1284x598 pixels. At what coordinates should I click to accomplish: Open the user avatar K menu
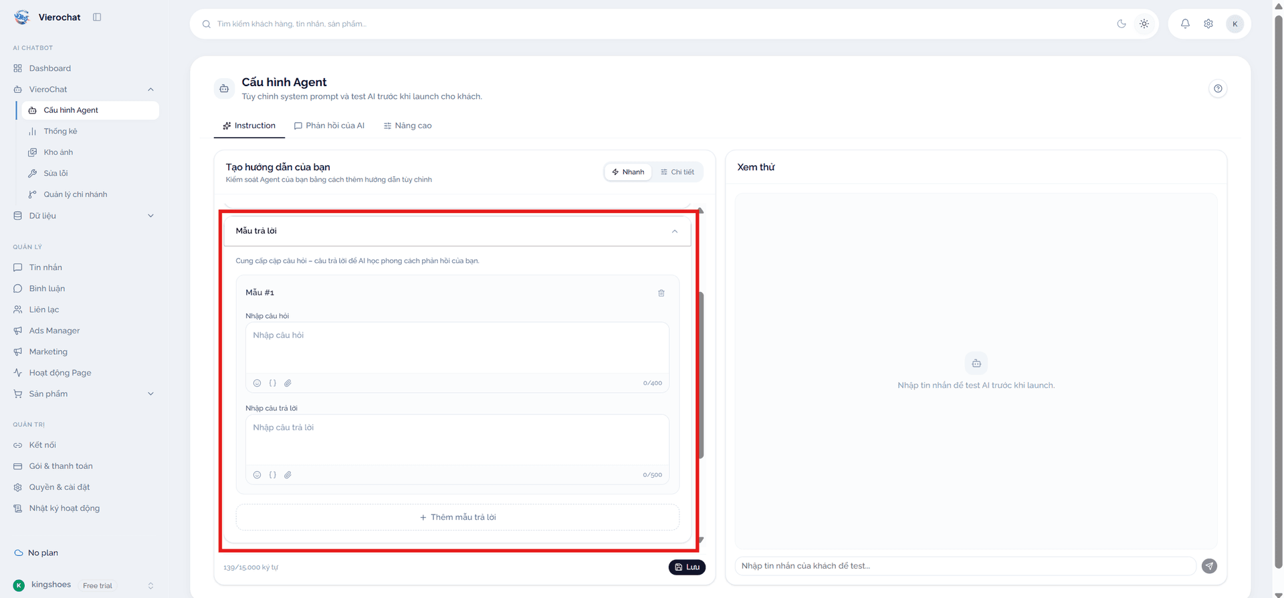coord(1235,23)
